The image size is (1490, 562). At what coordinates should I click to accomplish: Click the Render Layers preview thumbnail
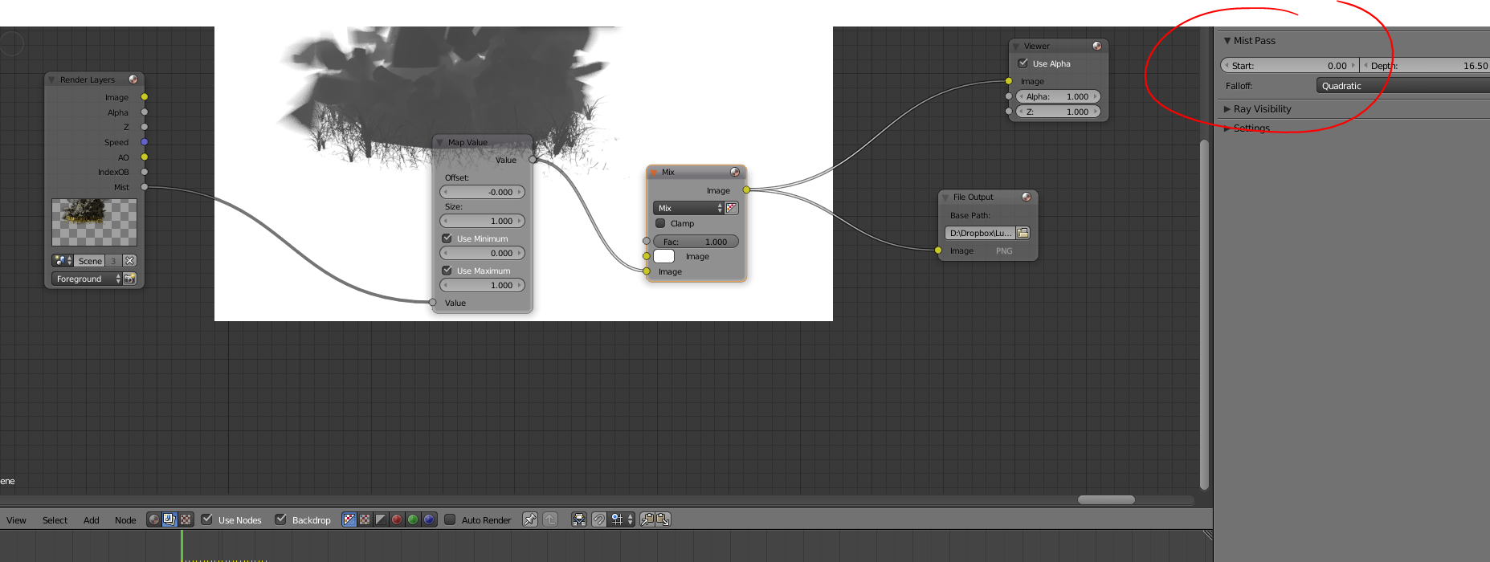[94, 222]
